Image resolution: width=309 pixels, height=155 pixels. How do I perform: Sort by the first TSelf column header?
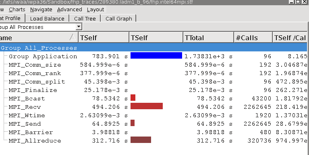(104, 37)
